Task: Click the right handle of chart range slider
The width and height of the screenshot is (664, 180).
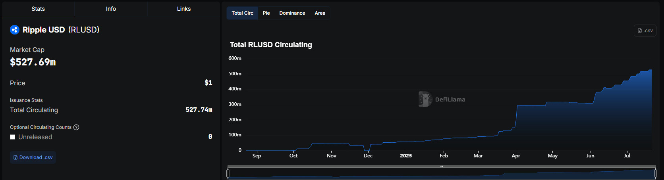Action: click(655, 173)
